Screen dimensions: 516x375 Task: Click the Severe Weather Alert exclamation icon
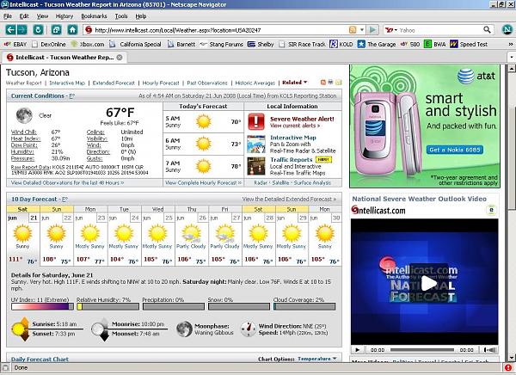(256, 121)
